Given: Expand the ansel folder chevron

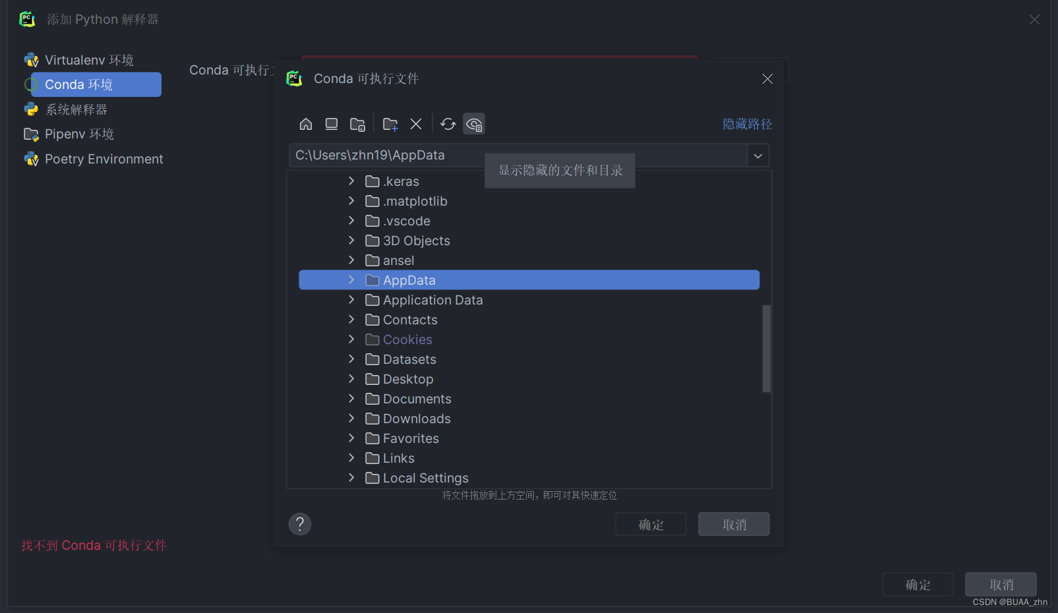Looking at the screenshot, I should (x=351, y=260).
